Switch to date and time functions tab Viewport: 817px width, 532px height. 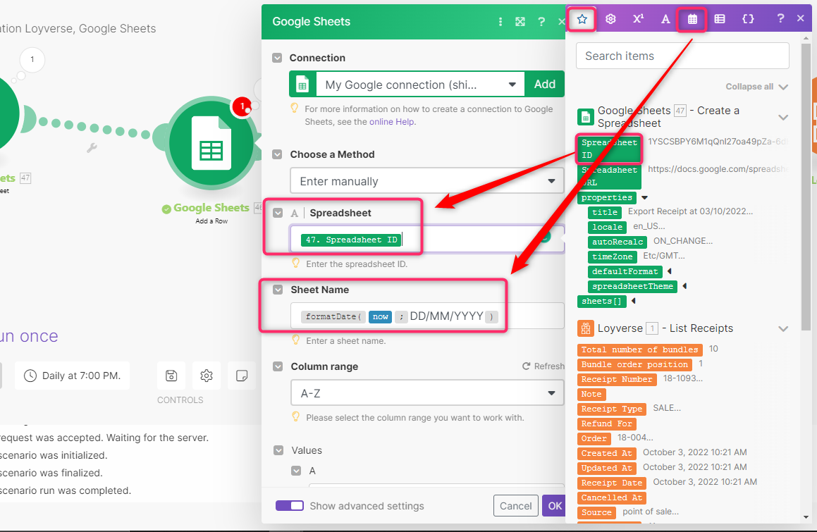(692, 19)
